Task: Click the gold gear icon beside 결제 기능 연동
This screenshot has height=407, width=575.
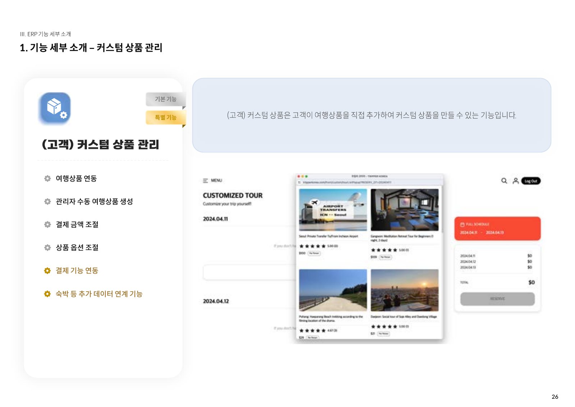Action: click(47, 270)
